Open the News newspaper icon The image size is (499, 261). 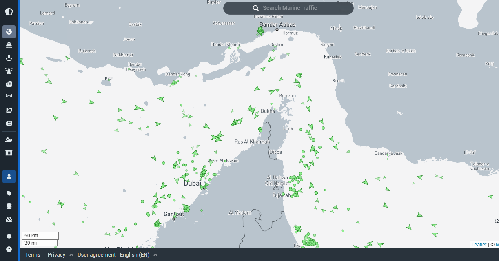[9, 123]
